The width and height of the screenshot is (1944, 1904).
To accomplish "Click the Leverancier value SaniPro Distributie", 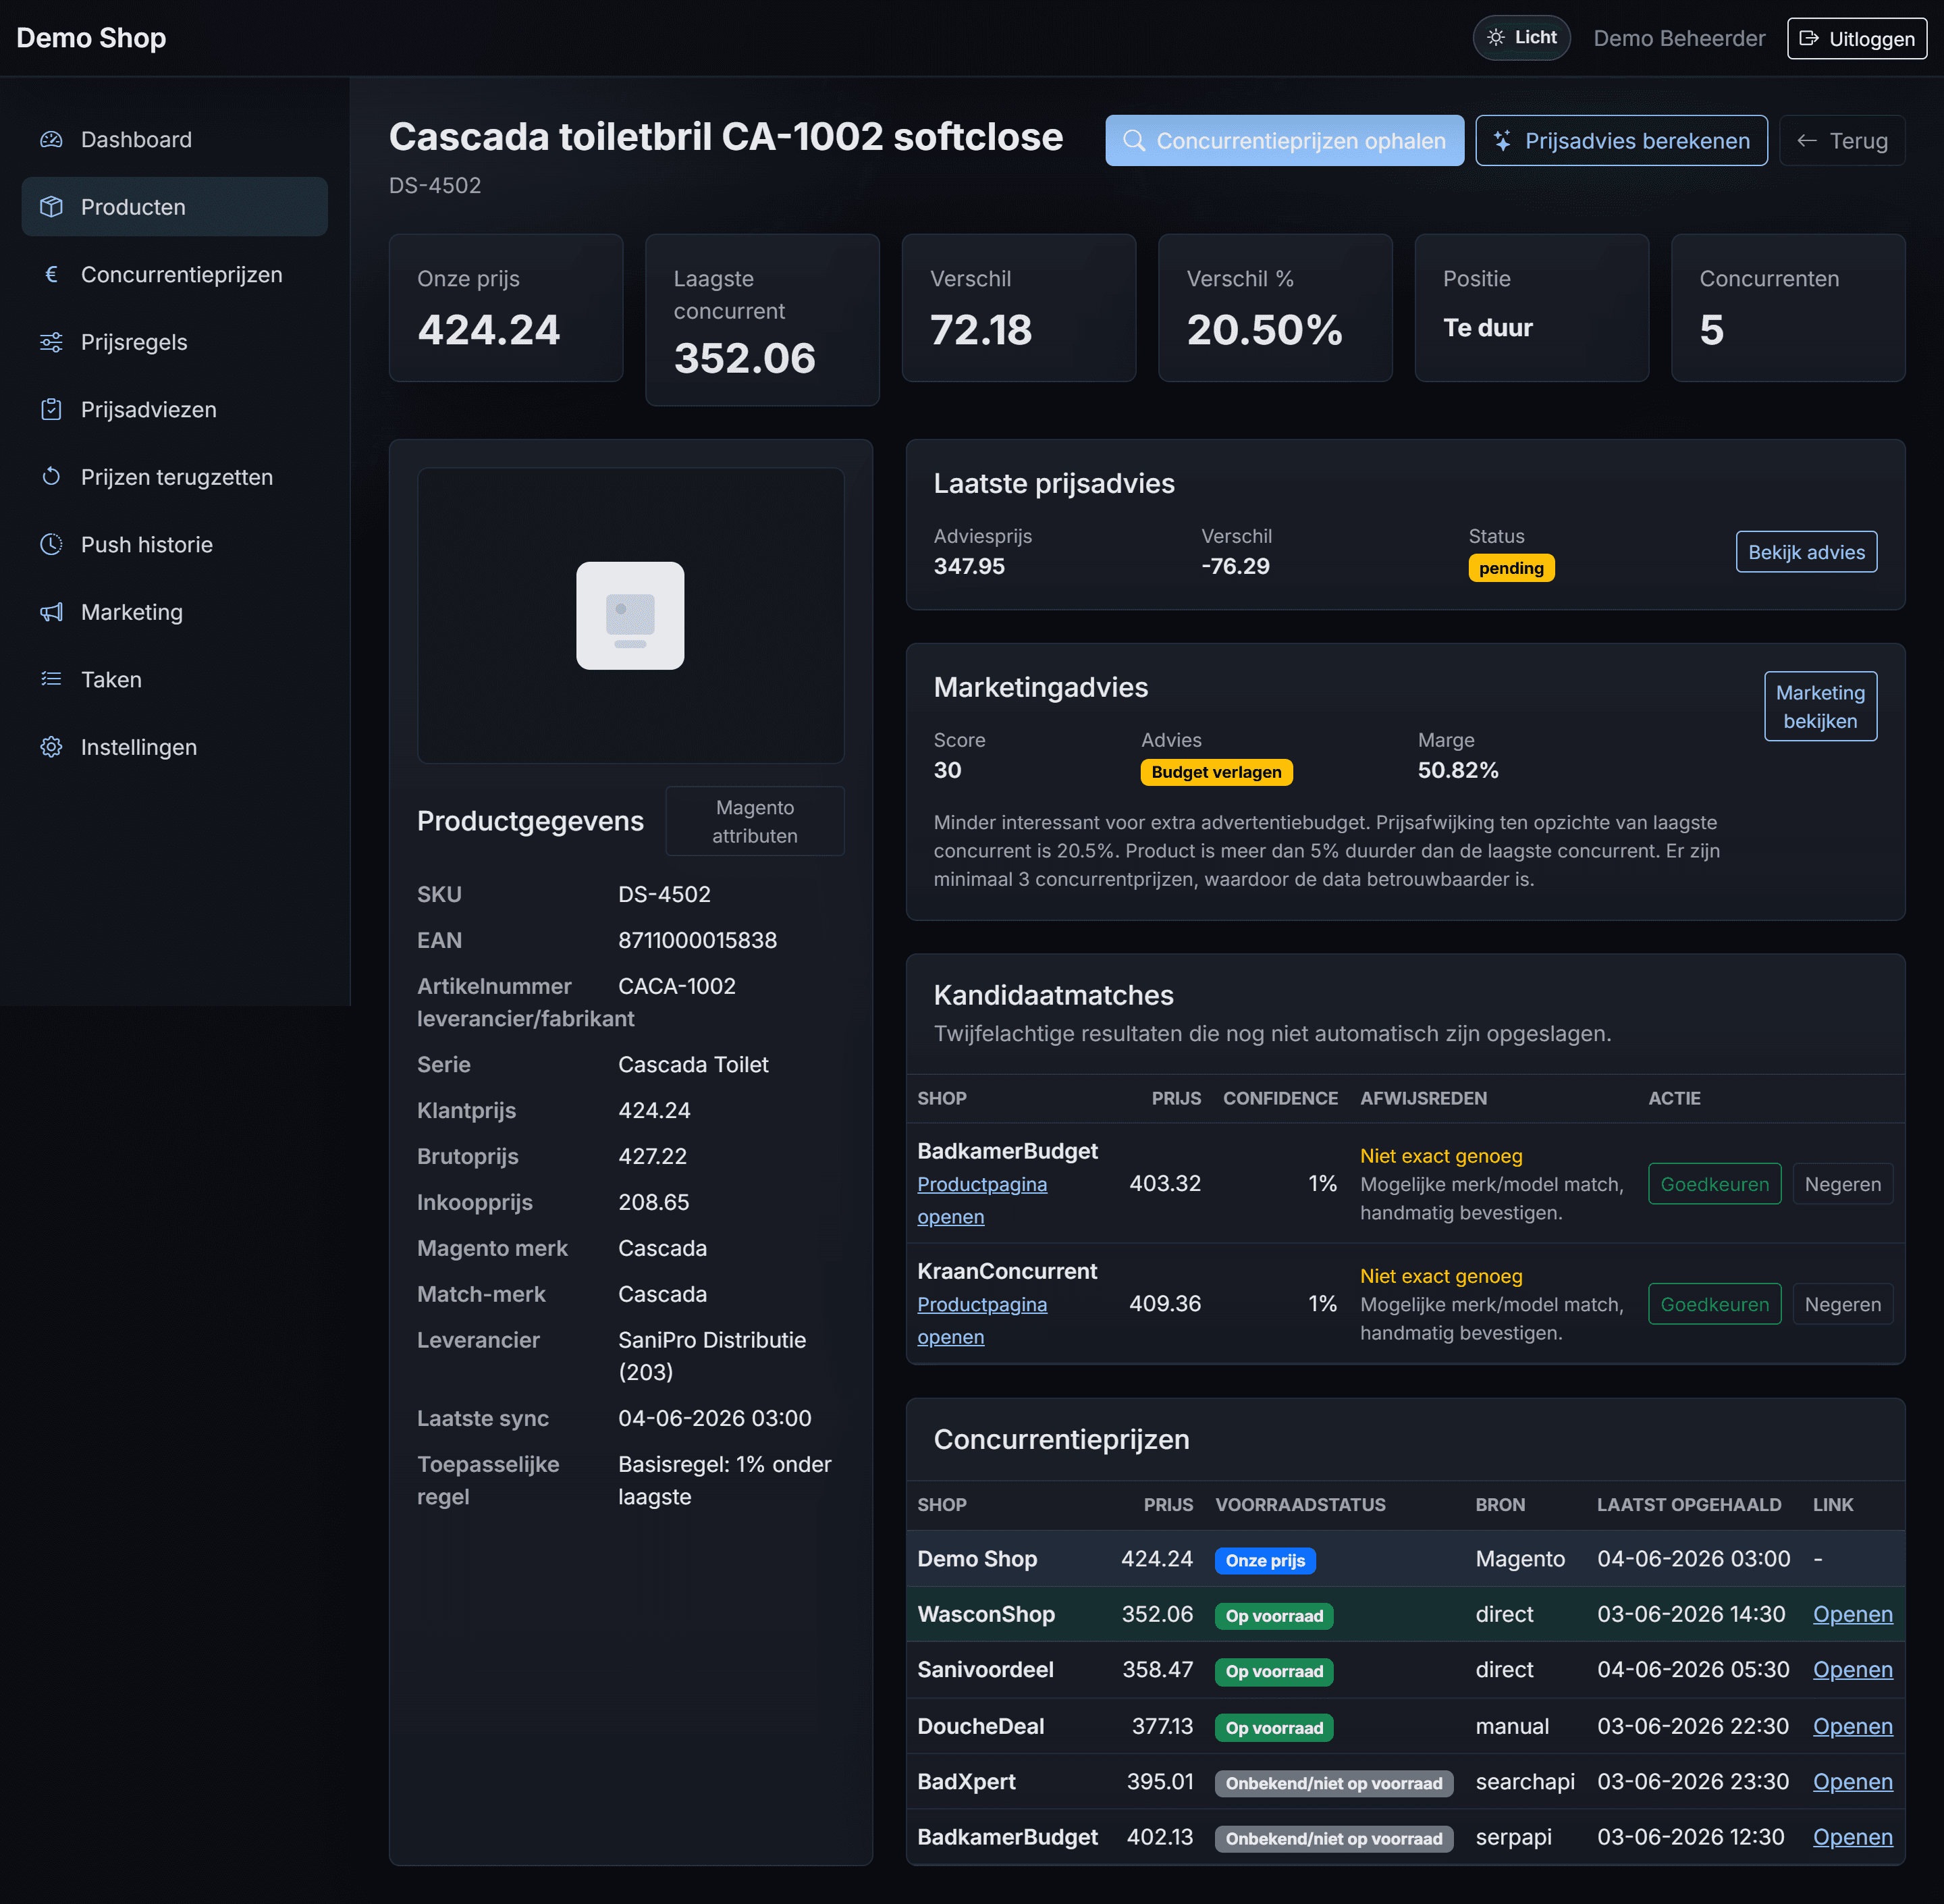I will tap(711, 1356).
